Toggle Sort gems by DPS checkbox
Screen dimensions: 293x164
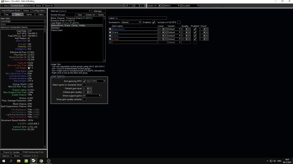click(x=84, y=81)
